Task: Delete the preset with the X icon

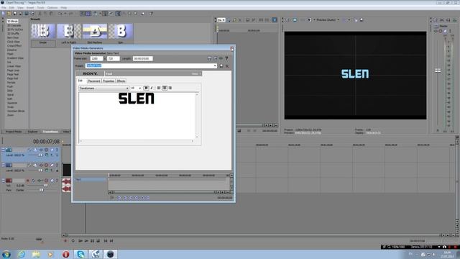Action: (x=227, y=66)
